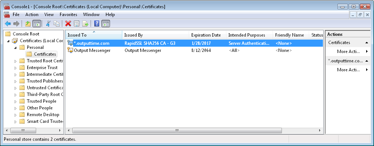Expand the Remote Desktop node
Viewport: 374px width, 146px height.
(16, 115)
